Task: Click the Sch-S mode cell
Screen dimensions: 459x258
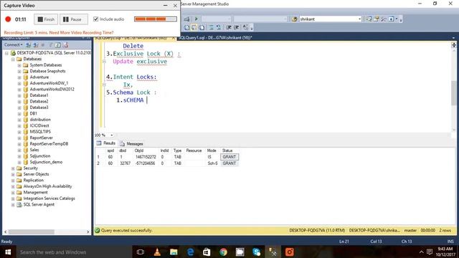Action: (212, 163)
